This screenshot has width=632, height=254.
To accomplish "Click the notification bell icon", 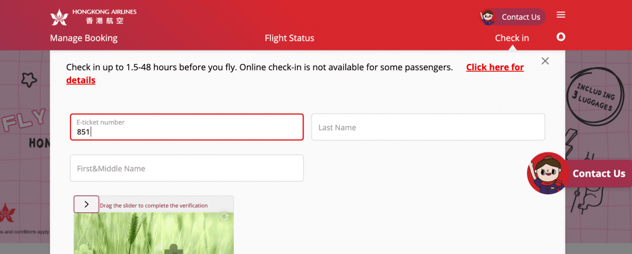I will coord(560,37).
